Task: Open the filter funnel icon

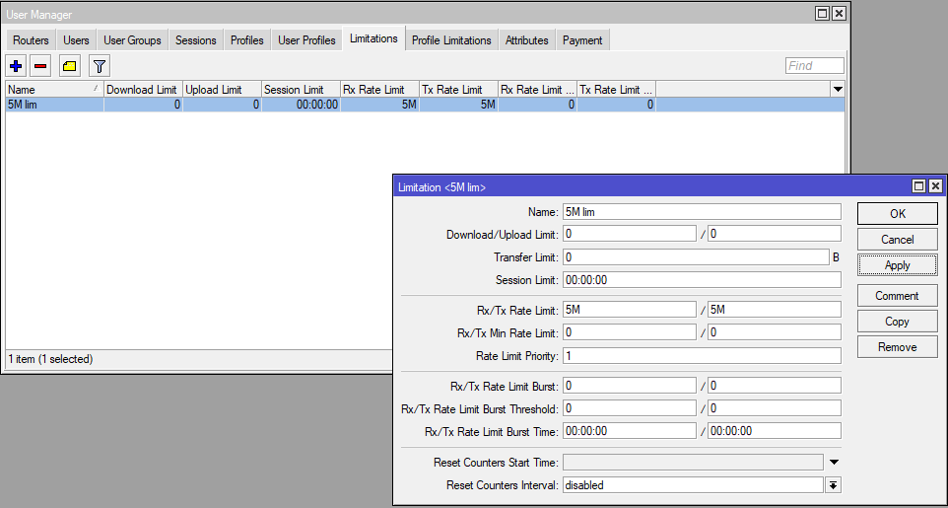Action: click(100, 65)
